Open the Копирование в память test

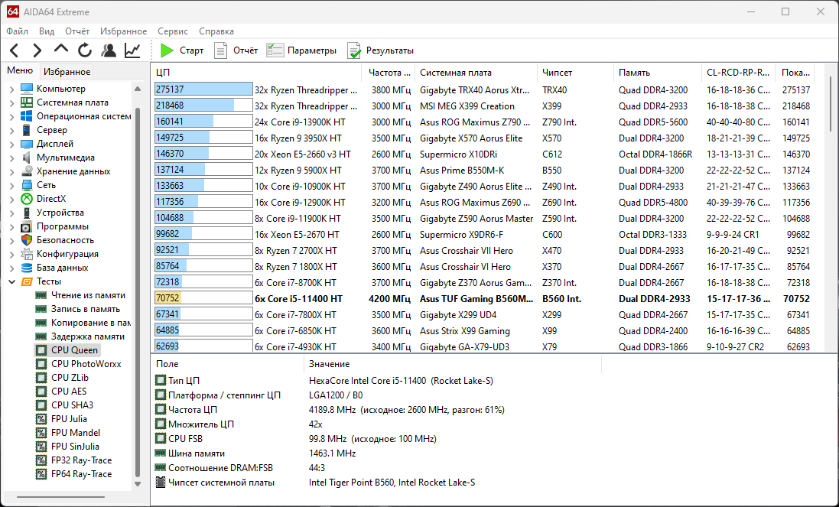(x=90, y=323)
